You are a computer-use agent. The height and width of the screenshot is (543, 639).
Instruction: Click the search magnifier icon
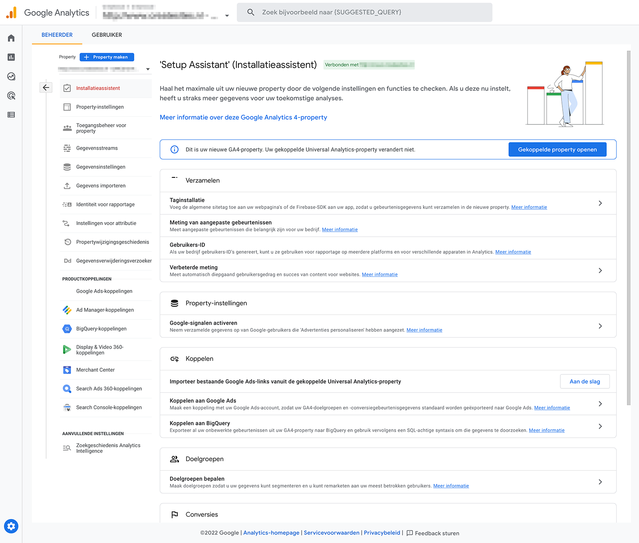pos(251,12)
